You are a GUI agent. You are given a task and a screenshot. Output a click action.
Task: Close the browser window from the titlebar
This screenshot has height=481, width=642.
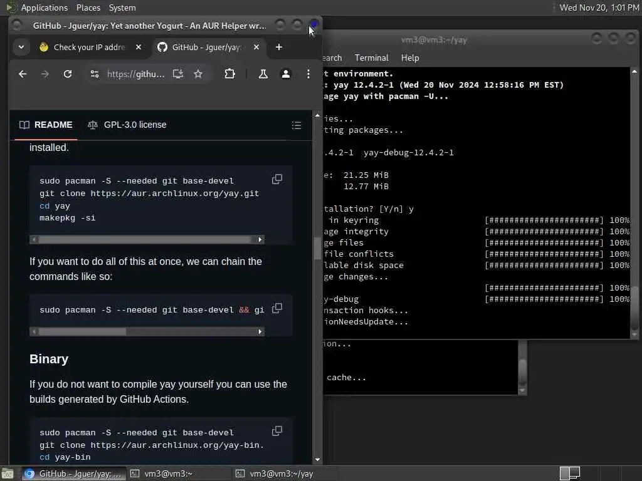point(314,25)
